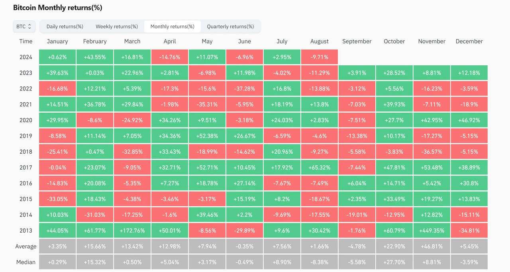Click the June 2022 -37.28% cell
The image size is (510, 272).
(x=245, y=89)
